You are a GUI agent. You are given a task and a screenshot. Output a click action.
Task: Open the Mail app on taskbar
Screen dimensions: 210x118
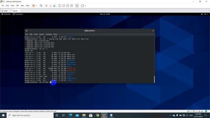[x=77, y=115]
